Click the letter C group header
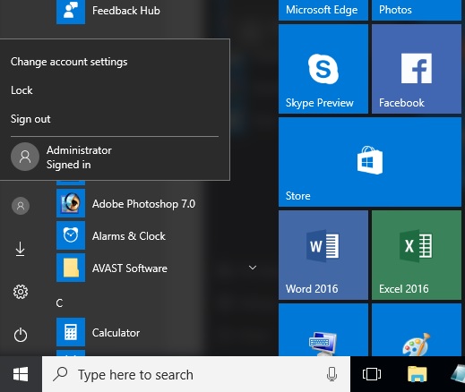This screenshot has width=465, height=392. click(x=59, y=303)
